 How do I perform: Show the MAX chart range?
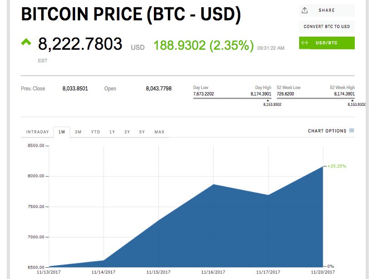(x=159, y=132)
